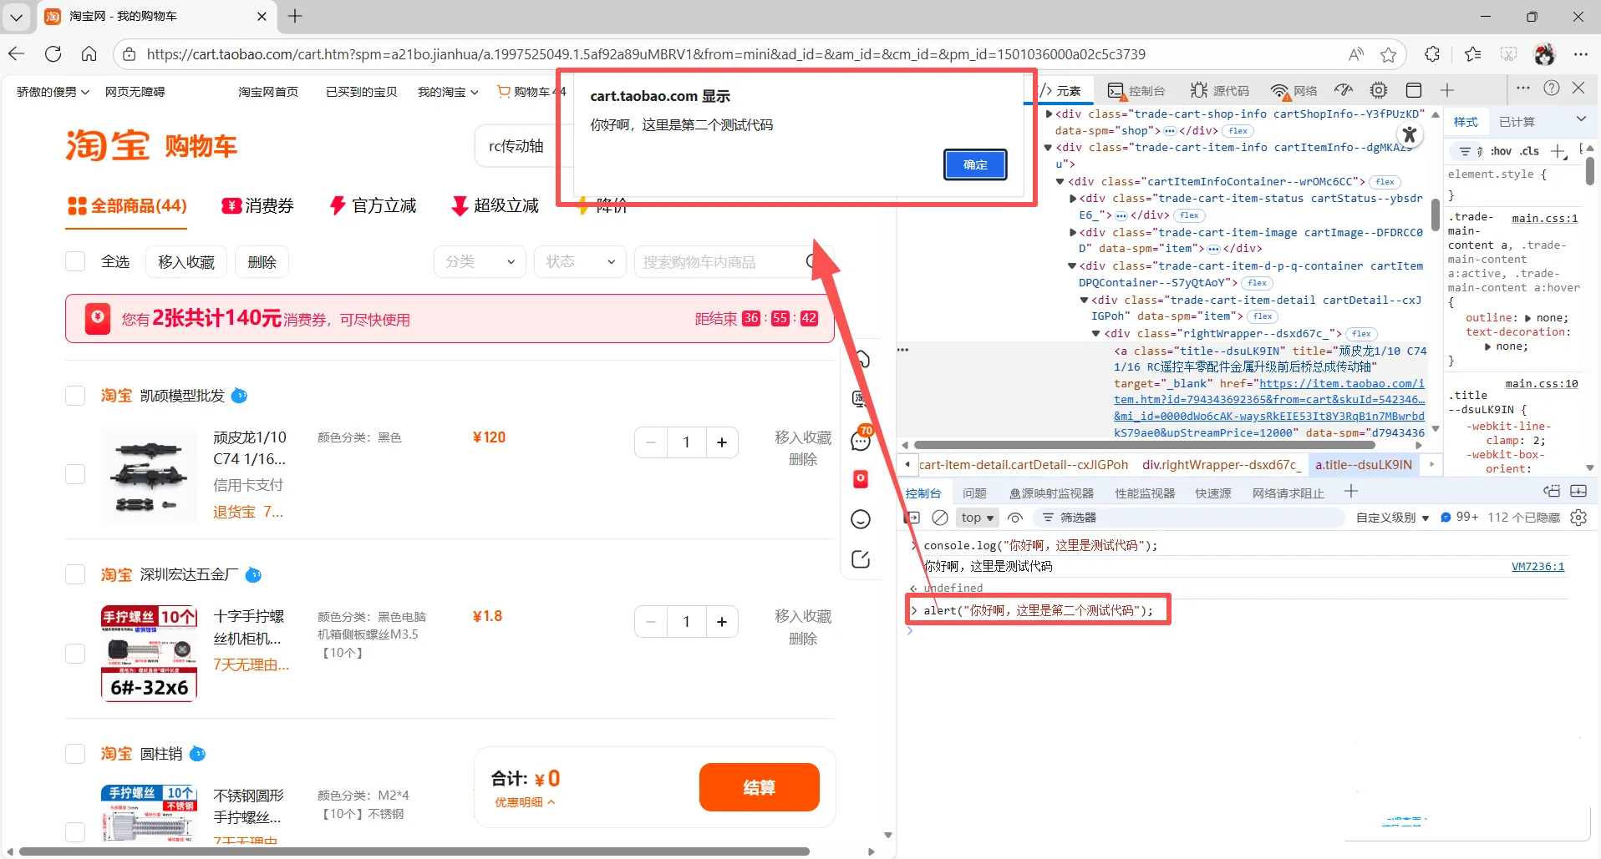Create a live expression via the eye icon
Screen dimensions: 1601x859
coord(1014,518)
